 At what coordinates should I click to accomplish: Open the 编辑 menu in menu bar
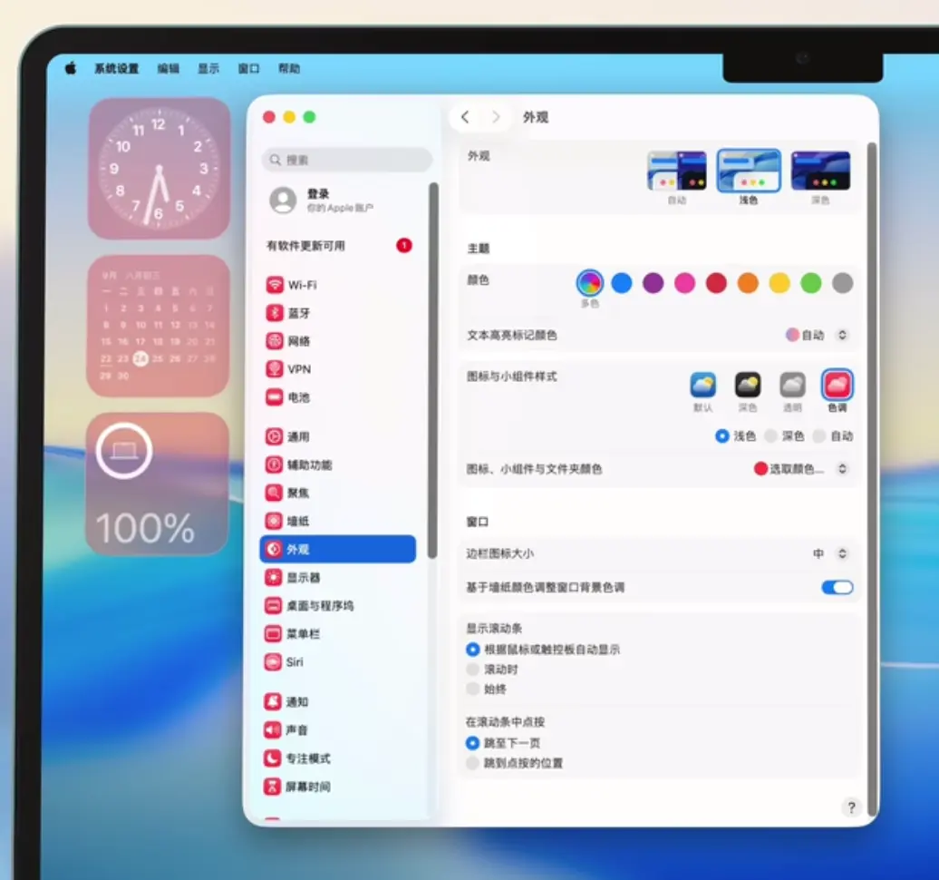pyautogui.click(x=168, y=69)
